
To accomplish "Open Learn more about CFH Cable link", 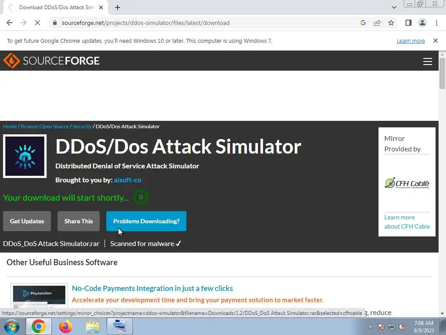I will (x=407, y=222).
